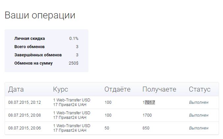
Task: Click the "Получаете" column header
Action: click(x=159, y=89)
